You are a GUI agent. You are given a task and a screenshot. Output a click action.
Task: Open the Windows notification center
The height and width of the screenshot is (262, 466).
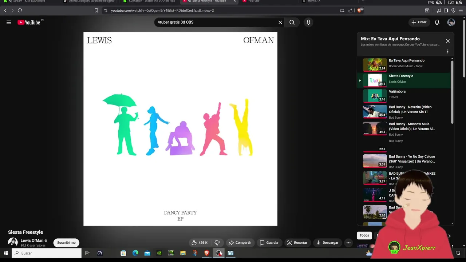(458, 253)
